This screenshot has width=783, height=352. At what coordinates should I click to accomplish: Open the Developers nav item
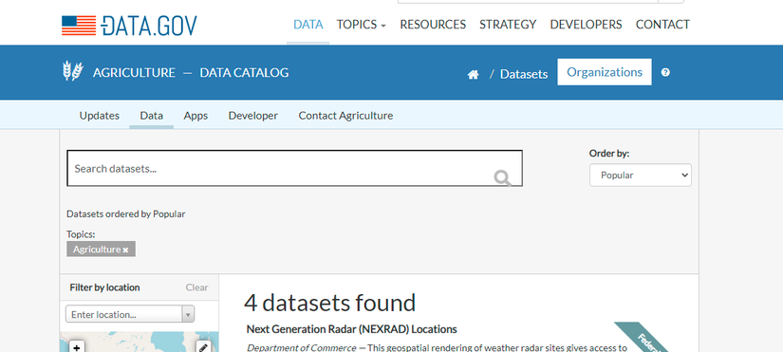(586, 25)
